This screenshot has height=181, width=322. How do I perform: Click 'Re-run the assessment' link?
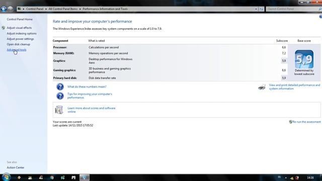[306, 122]
